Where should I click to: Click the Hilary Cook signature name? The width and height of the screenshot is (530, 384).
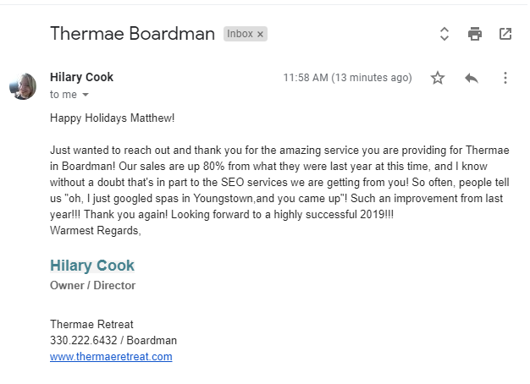(92, 266)
